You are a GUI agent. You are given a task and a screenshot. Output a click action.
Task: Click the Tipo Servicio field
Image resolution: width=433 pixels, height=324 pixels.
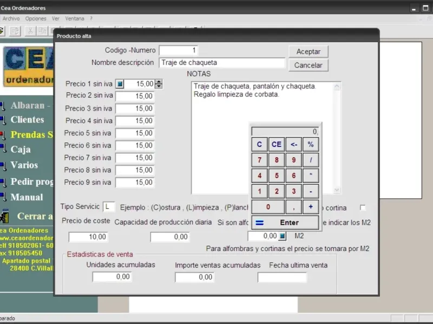pos(109,207)
